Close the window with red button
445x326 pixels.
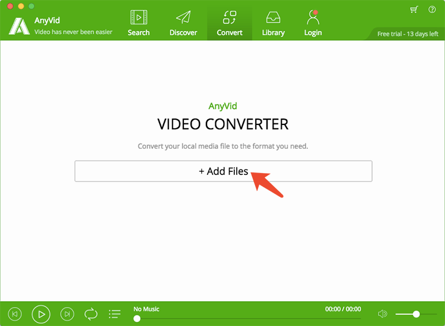point(10,6)
